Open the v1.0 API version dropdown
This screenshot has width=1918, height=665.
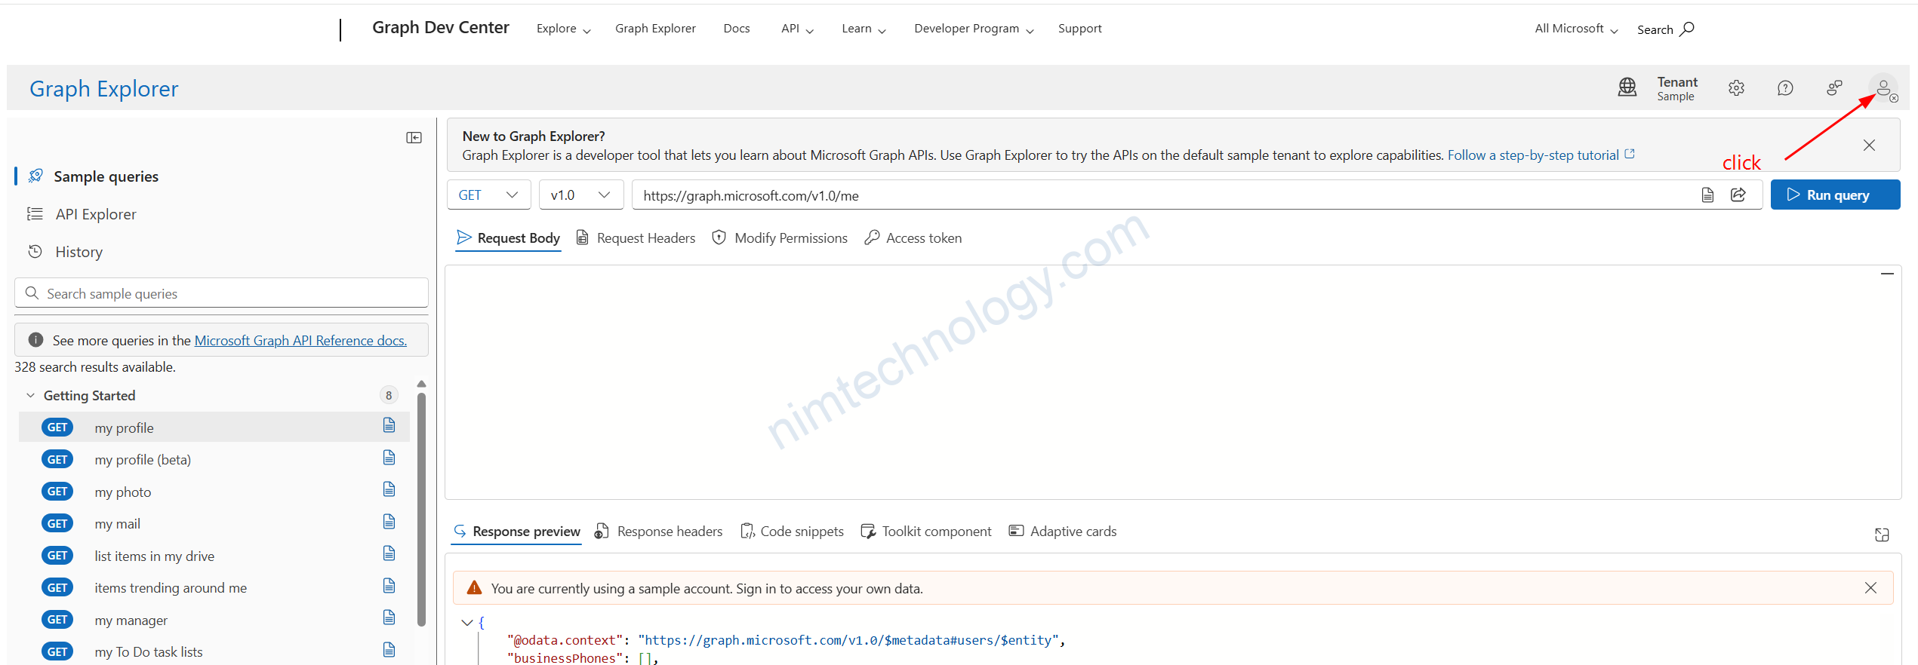(580, 195)
